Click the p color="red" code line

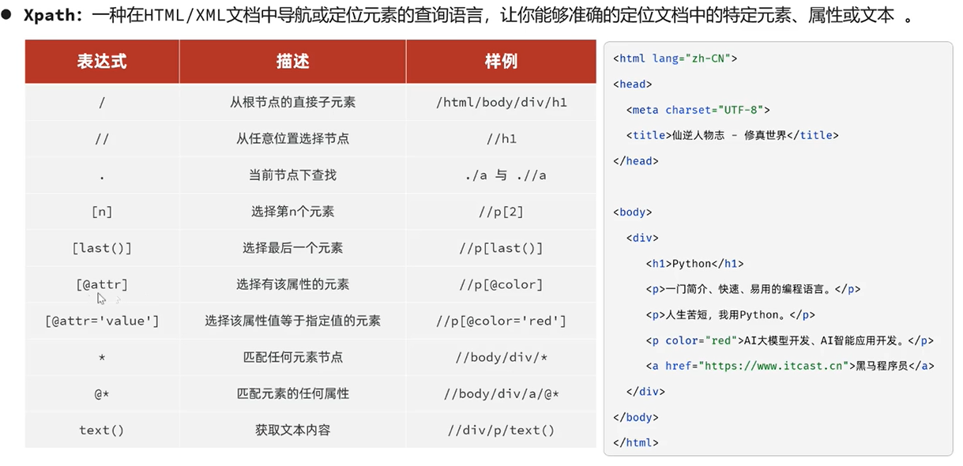(789, 340)
